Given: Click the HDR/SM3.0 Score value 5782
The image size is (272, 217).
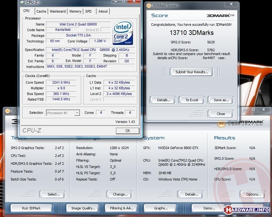Looking at the screenshot, I should click(x=211, y=50).
